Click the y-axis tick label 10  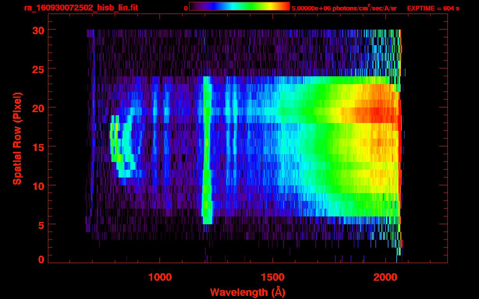[38, 185]
